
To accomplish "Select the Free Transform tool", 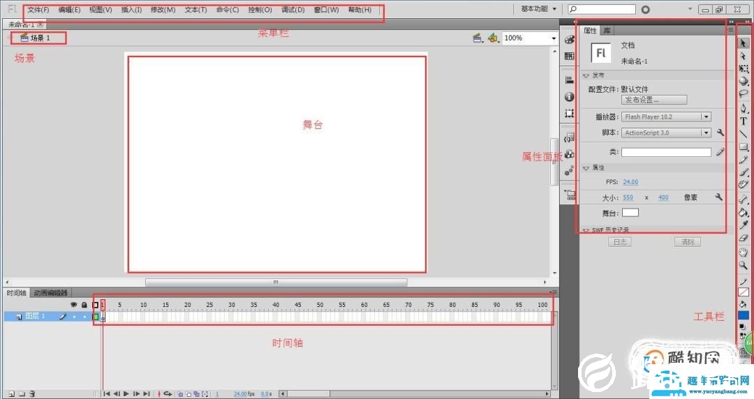I will [x=744, y=69].
